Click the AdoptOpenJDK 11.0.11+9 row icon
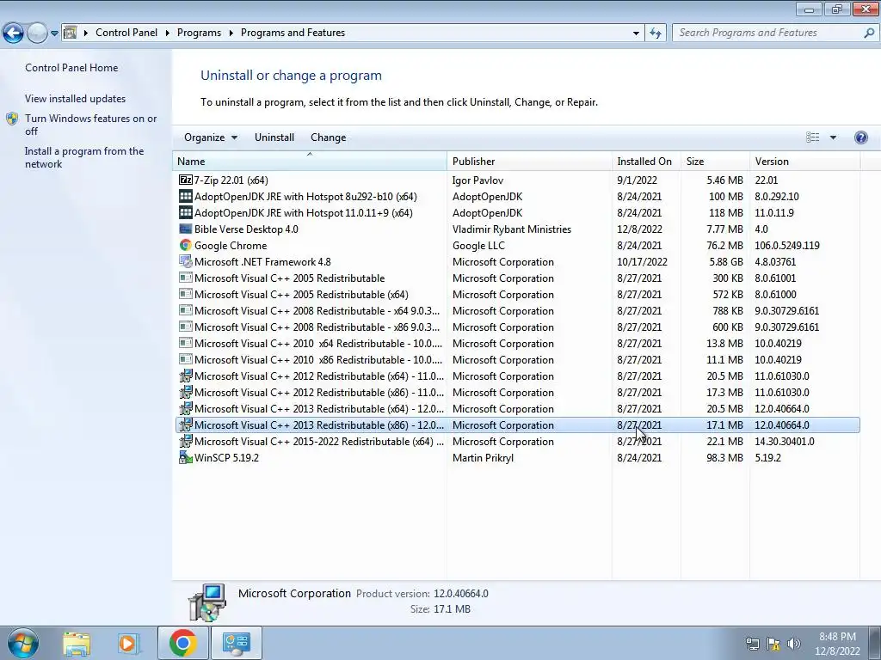This screenshot has height=660, width=881. click(x=186, y=213)
